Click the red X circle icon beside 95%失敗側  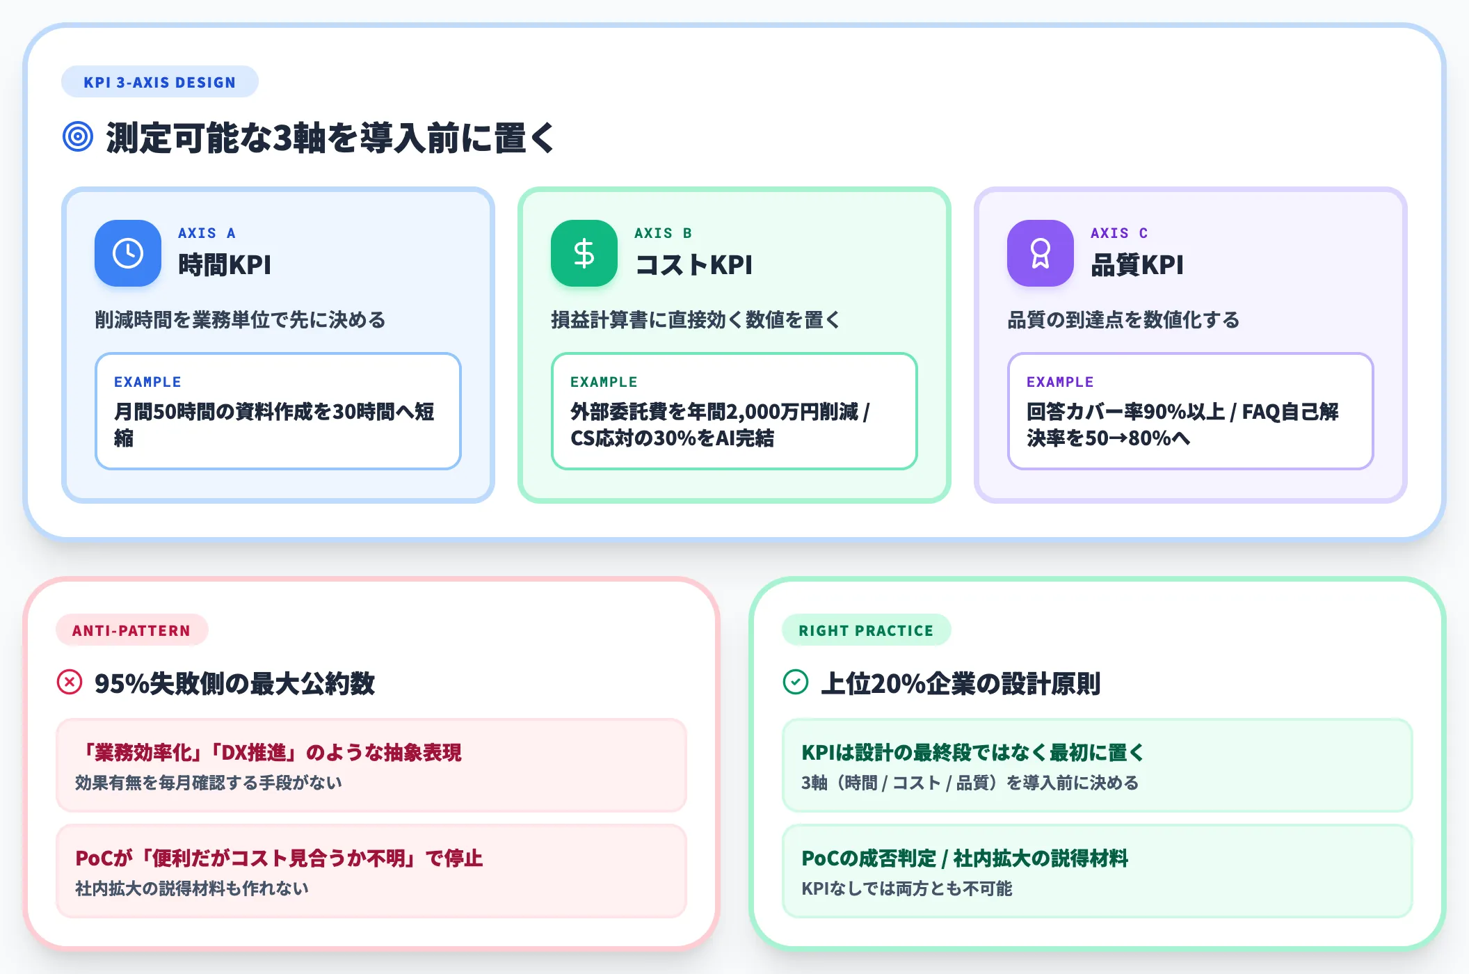(70, 682)
